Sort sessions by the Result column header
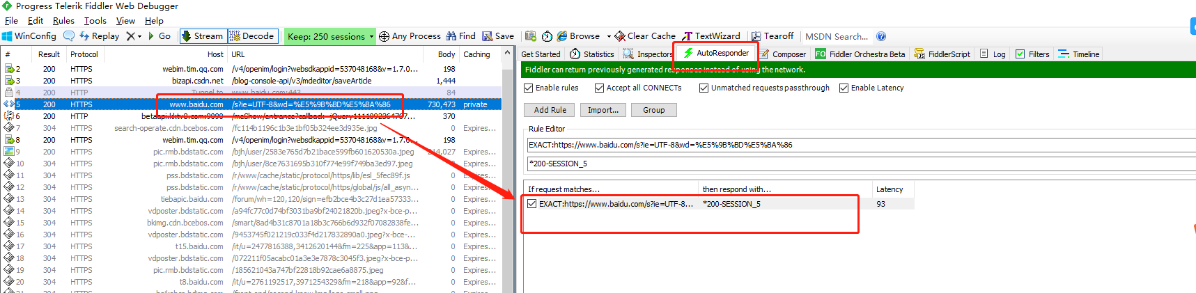The image size is (1196, 293). click(49, 54)
